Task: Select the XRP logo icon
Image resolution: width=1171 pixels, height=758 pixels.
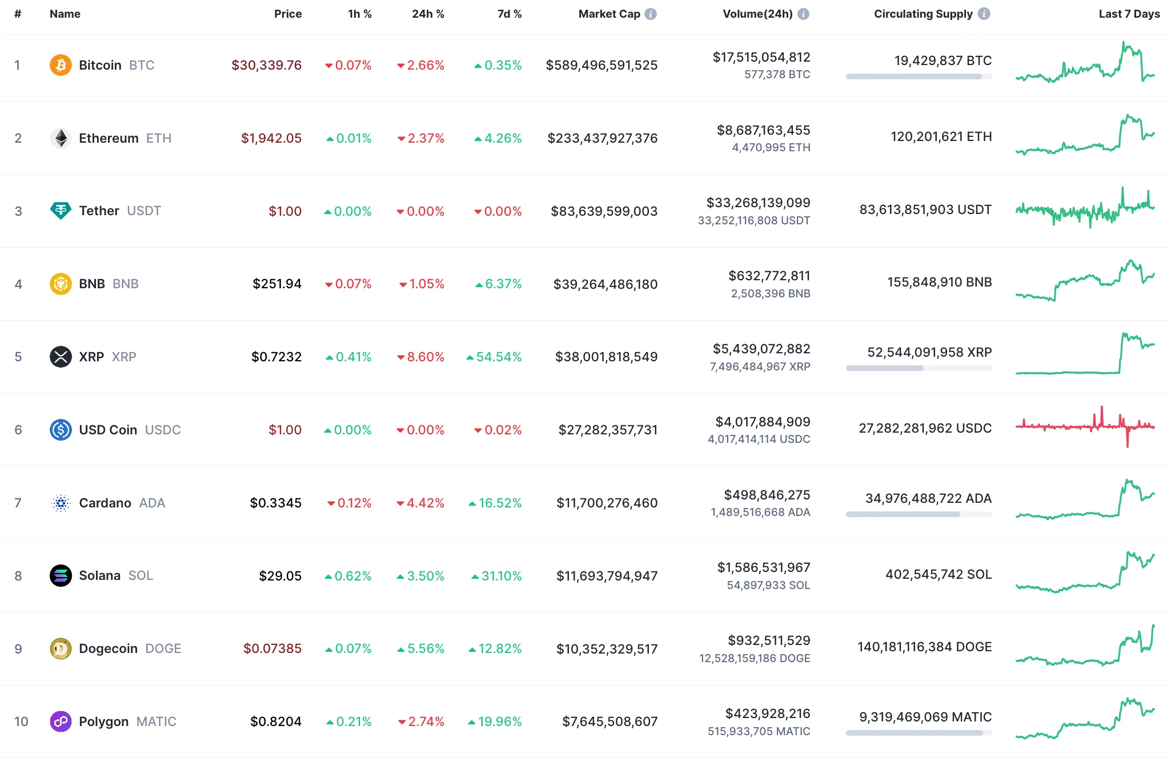Action: pos(61,357)
